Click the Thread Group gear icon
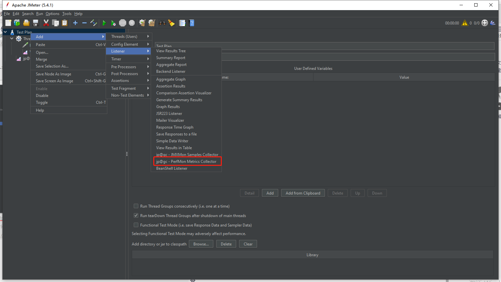This screenshot has height=282, width=501. (19, 39)
